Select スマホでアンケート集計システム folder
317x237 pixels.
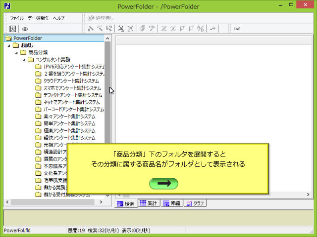72,88
